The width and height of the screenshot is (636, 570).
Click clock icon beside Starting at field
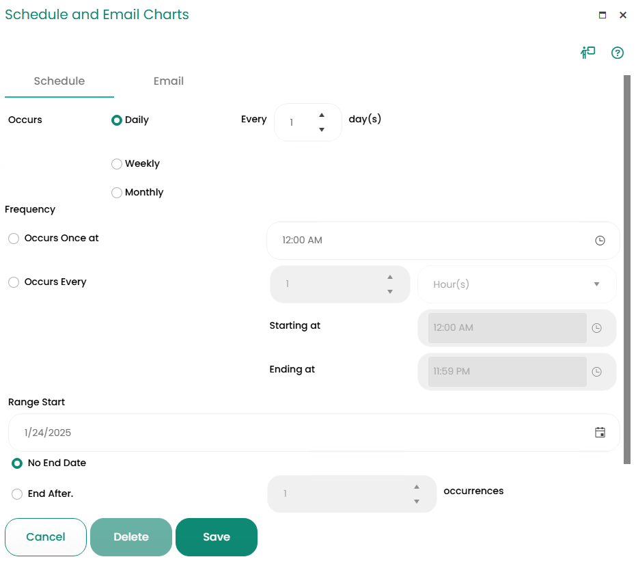coord(596,328)
